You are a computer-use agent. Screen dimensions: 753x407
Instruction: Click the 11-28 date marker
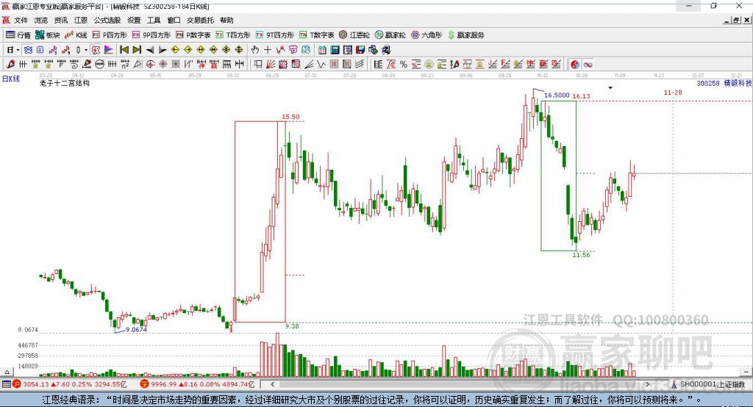[x=673, y=92]
